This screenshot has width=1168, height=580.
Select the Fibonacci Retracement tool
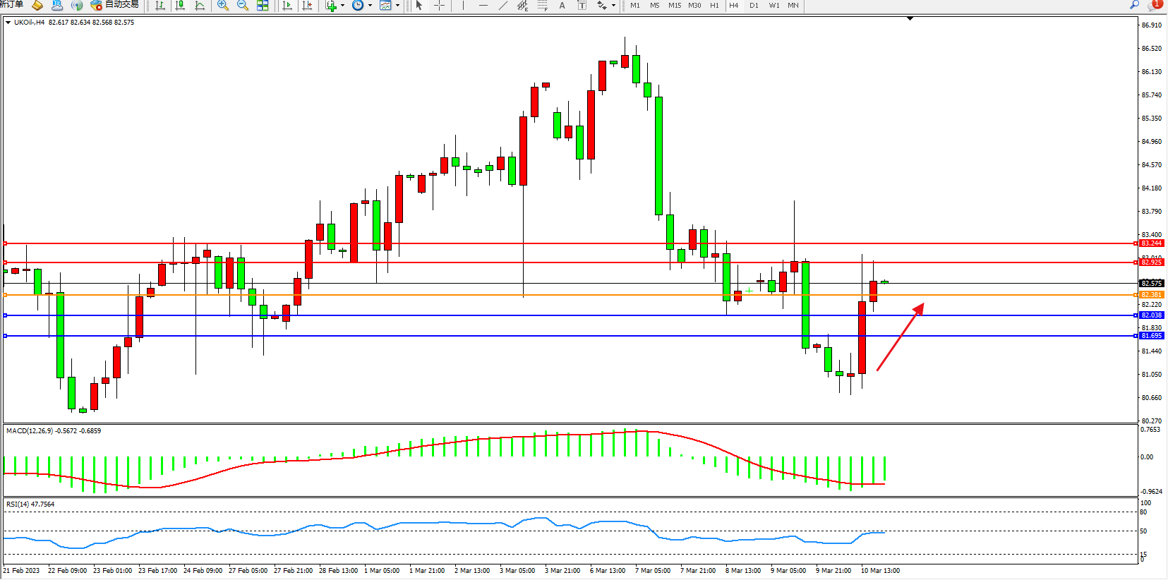tap(542, 6)
